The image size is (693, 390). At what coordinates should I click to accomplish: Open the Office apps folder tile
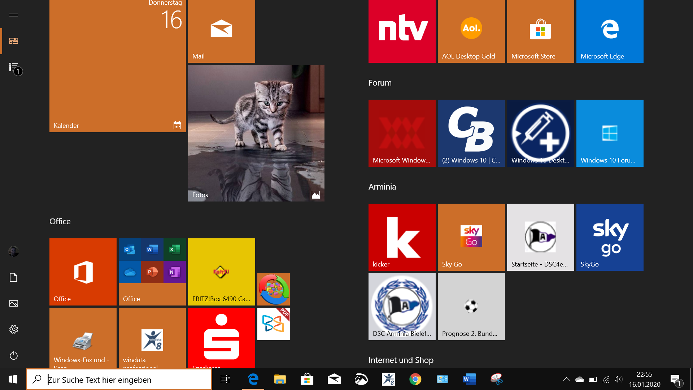152,272
